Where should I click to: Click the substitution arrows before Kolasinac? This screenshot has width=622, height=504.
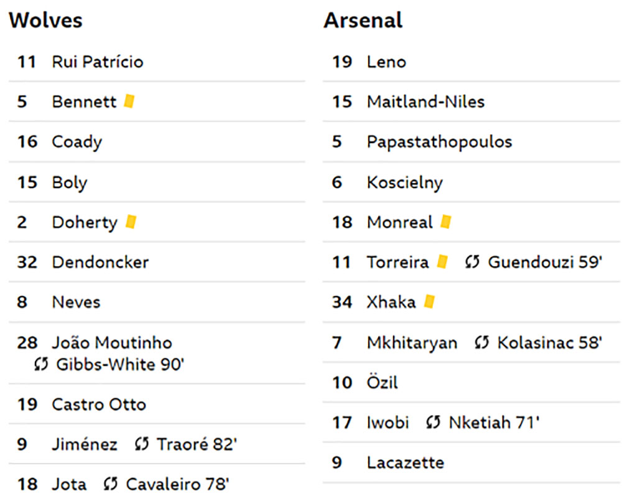point(482,342)
